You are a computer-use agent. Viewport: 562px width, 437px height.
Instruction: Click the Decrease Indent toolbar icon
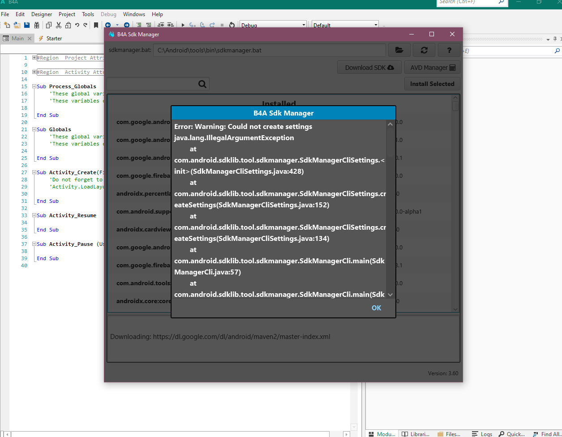[x=161, y=25]
